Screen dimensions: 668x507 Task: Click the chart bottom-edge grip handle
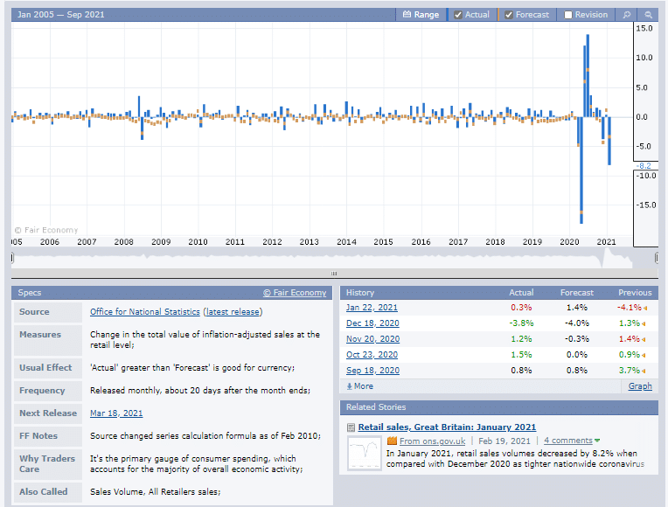[334, 274]
